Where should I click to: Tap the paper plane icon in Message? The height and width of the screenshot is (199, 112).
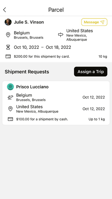click(x=102, y=22)
